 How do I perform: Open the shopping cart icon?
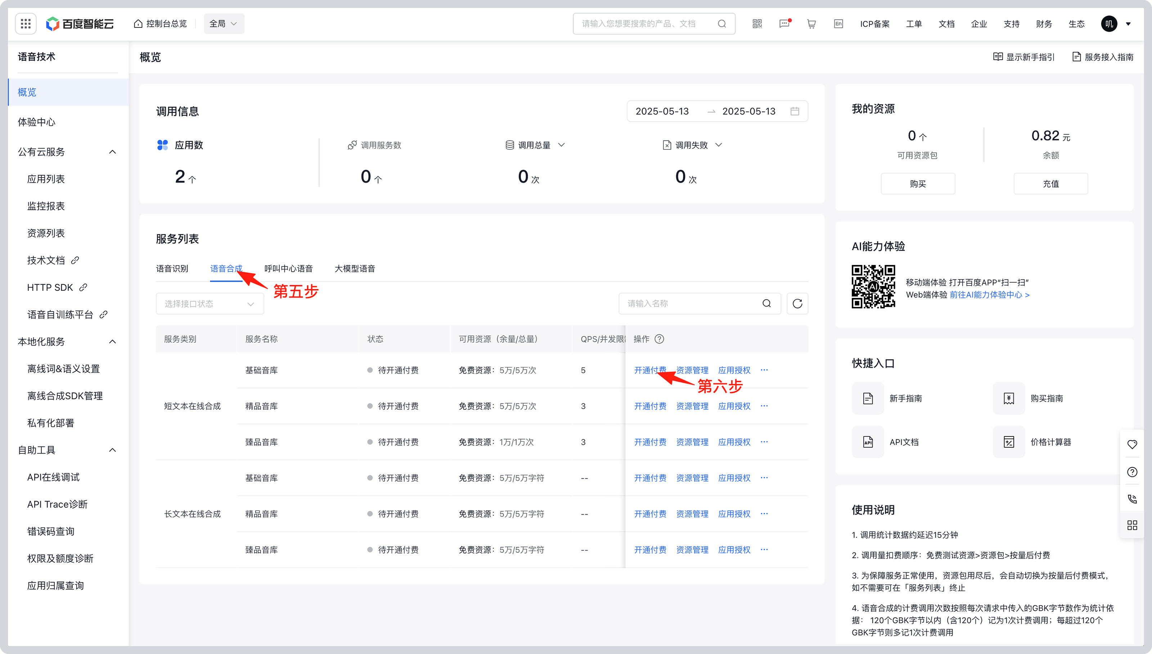[811, 23]
